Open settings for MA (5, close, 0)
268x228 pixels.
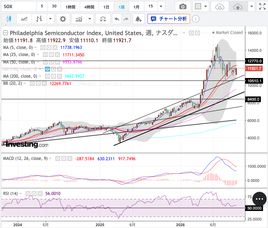[x=49, y=48]
